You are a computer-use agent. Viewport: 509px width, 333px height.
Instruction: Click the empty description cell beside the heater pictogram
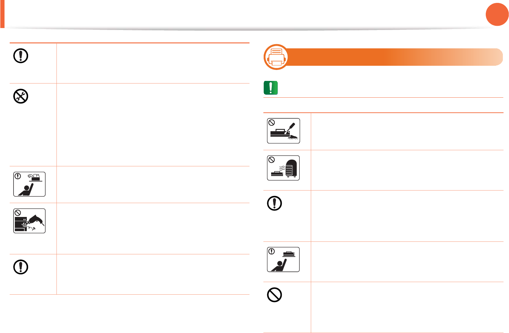click(407, 170)
